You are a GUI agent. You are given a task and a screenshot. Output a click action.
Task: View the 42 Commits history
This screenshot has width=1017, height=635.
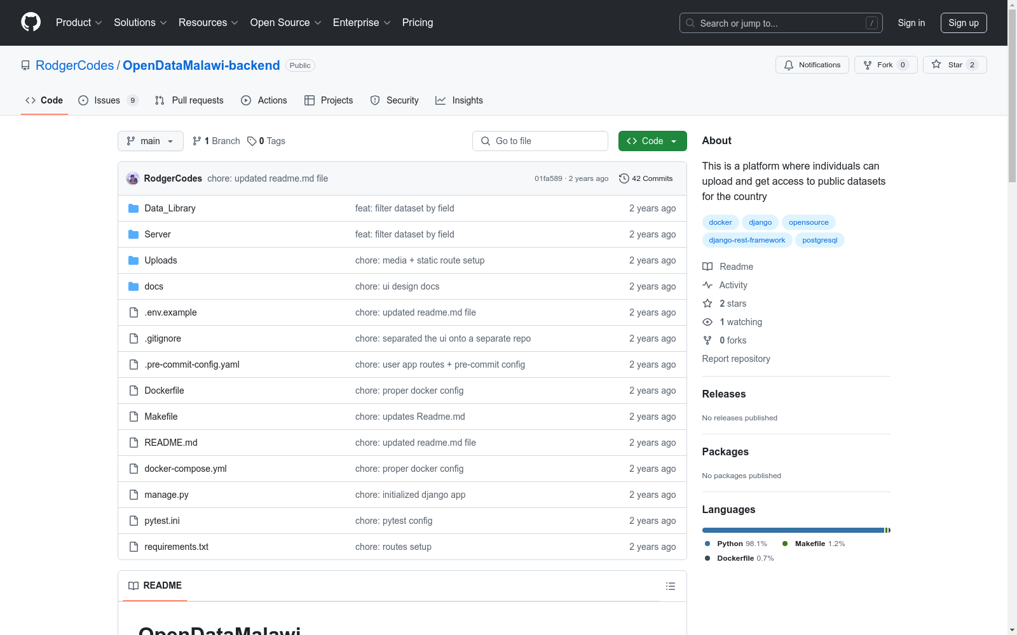(x=646, y=178)
